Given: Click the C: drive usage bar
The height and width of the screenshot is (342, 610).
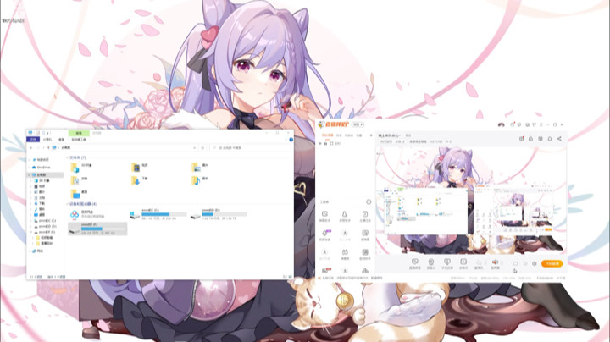Looking at the screenshot, I should pyautogui.click(x=164, y=214).
